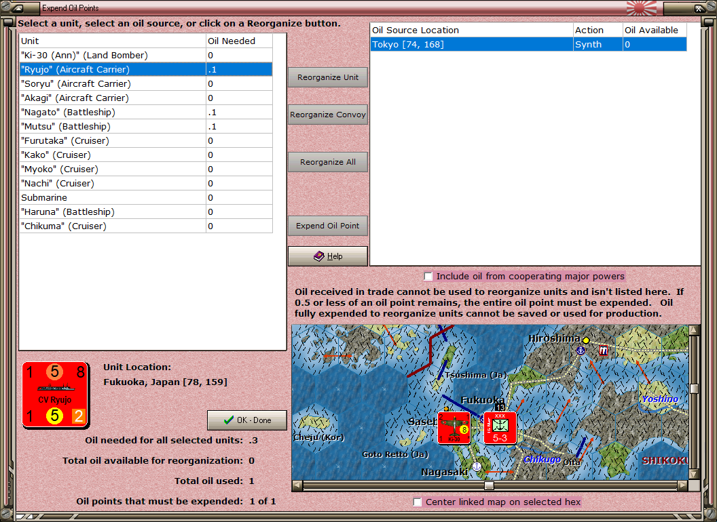Select "Soryu" (Aircraft Carrier) row
Screen dimensions: 717x522
[146, 83]
